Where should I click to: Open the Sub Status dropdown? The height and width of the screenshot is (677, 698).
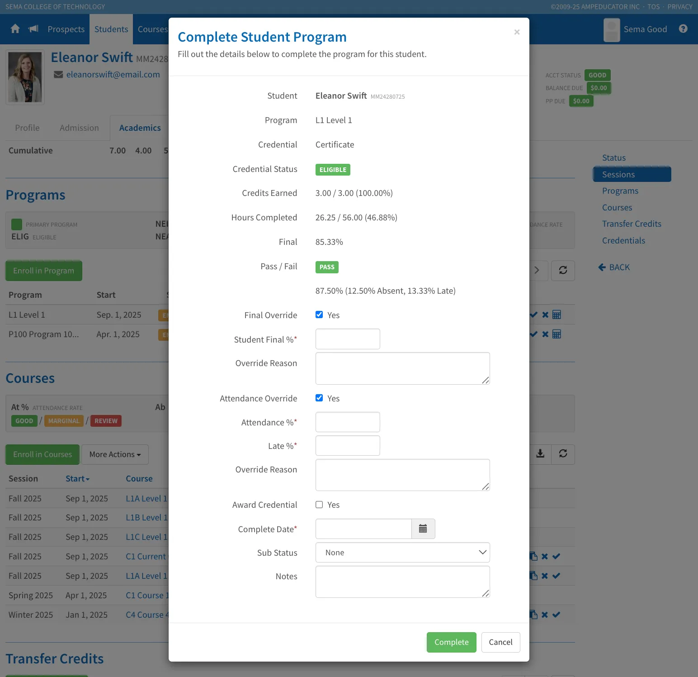pos(403,553)
